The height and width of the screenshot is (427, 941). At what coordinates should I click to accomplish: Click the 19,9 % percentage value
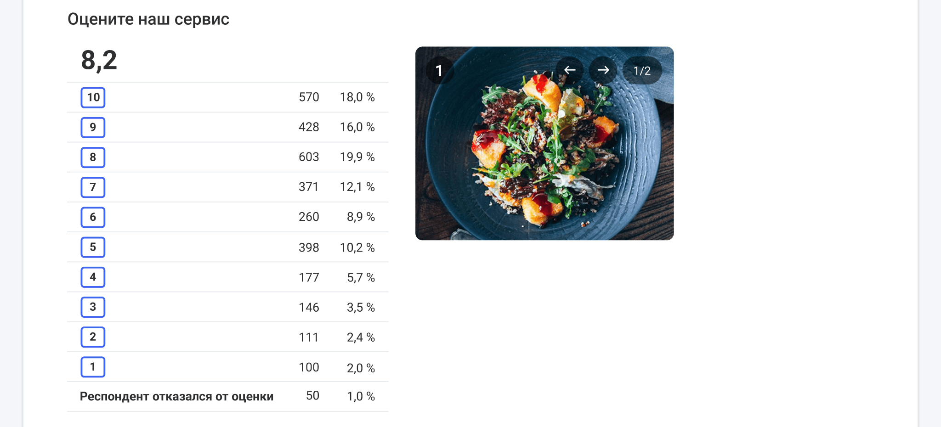coord(357,157)
